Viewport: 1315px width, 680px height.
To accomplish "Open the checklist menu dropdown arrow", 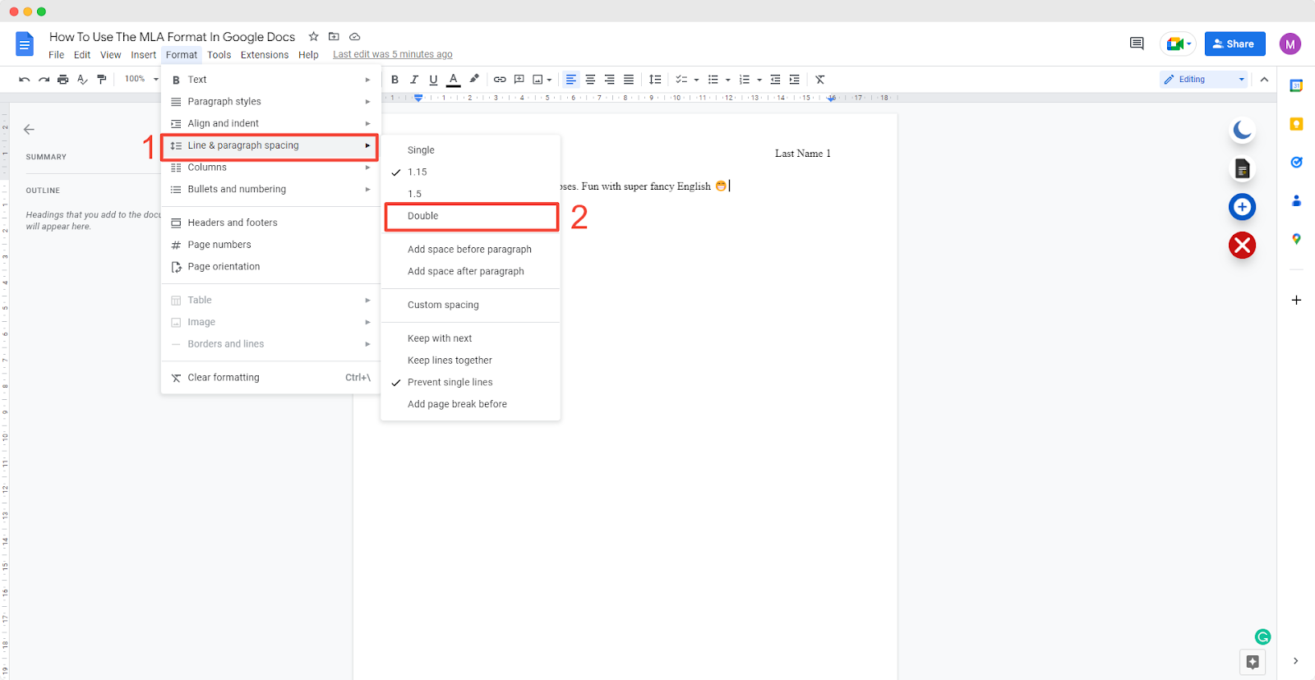I will click(696, 80).
